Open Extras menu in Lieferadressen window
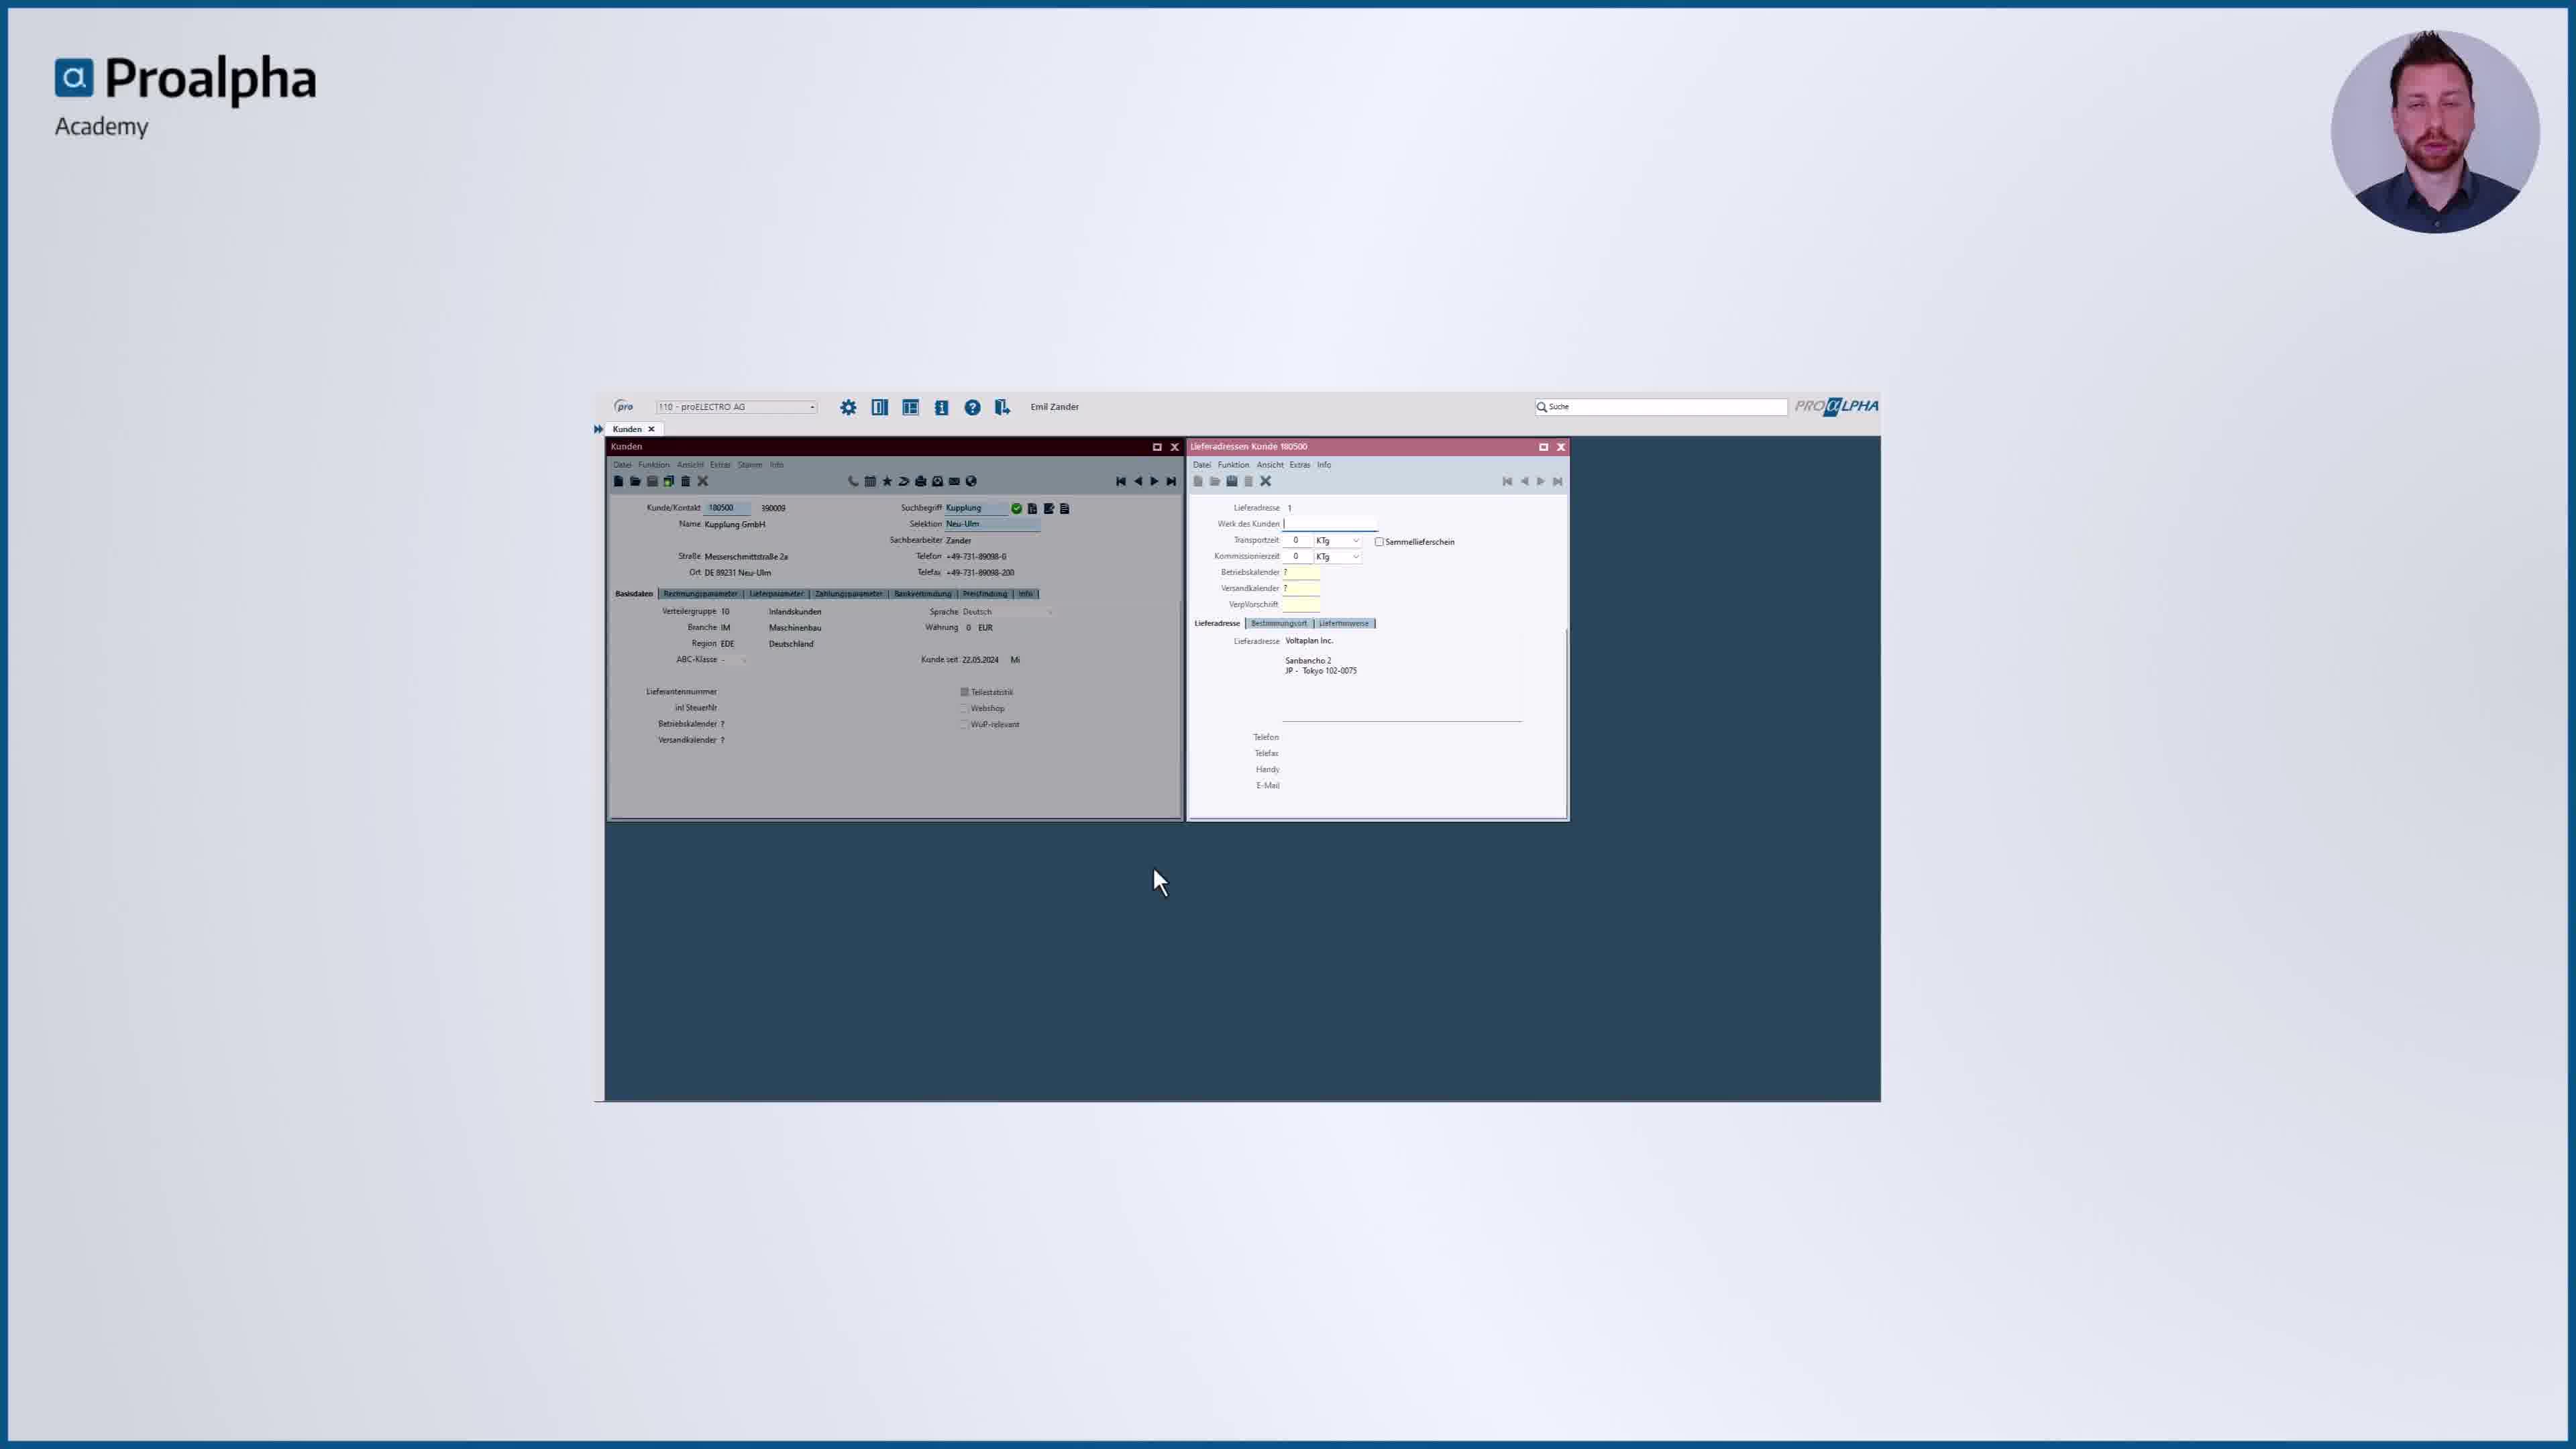This screenshot has width=2576, height=1449. [1299, 464]
